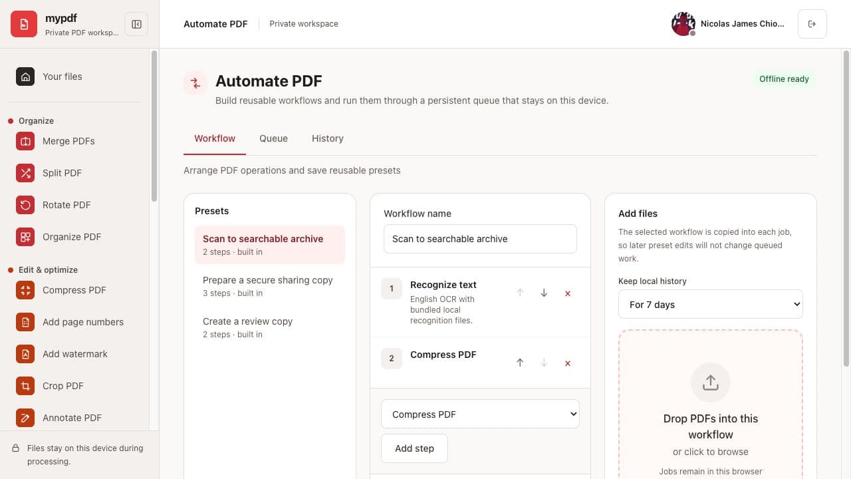Screen dimensions: 851x479
Task: Click the mypdf red logo icon
Action: pos(24,24)
